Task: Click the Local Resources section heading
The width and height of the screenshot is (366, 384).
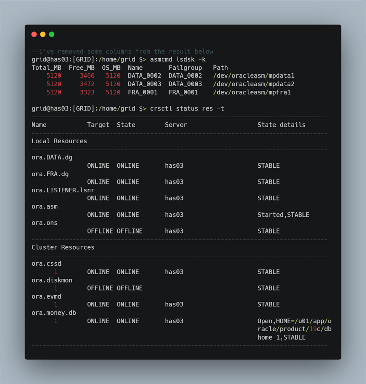Action: point(59,141)
